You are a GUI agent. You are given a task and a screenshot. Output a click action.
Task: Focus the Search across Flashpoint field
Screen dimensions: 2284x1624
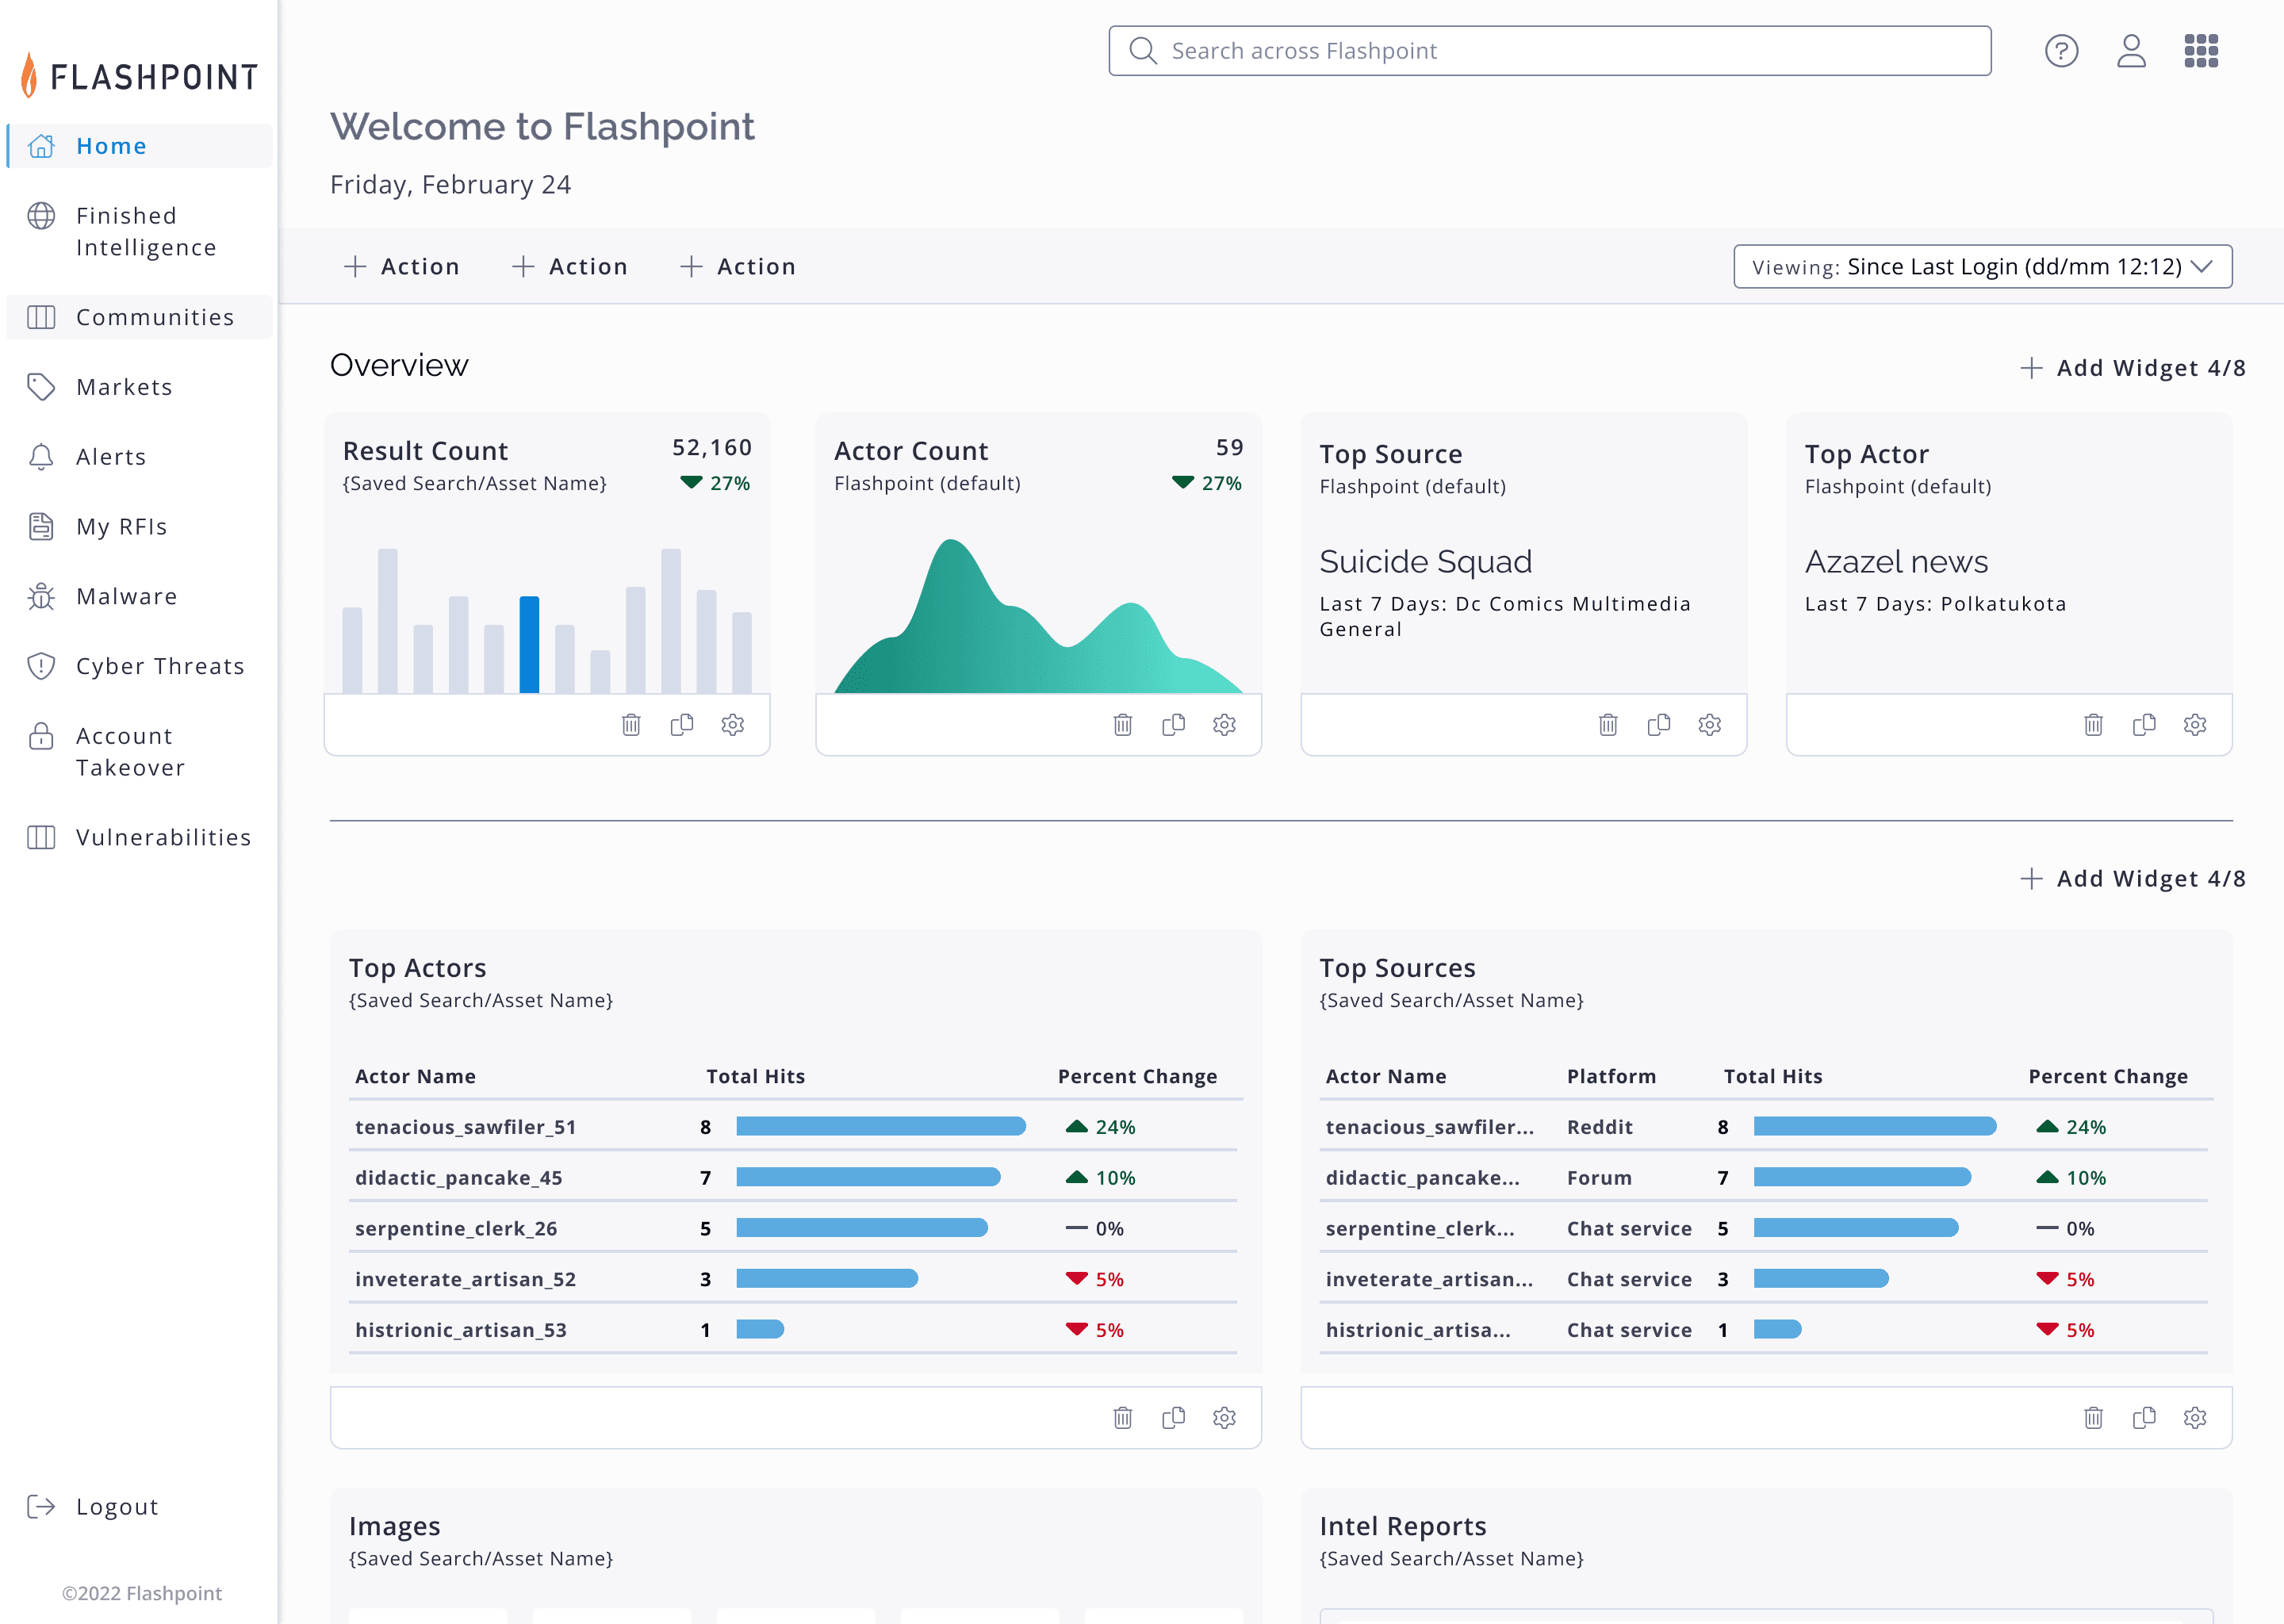1549,51
